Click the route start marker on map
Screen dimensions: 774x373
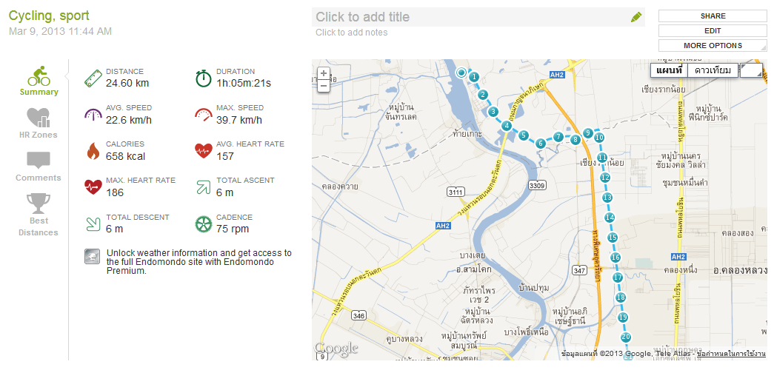tap(461, 73)
